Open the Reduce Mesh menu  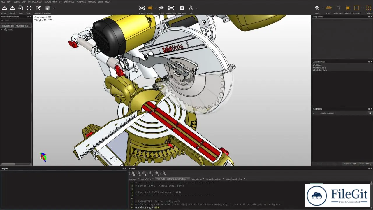coord(50,2)
